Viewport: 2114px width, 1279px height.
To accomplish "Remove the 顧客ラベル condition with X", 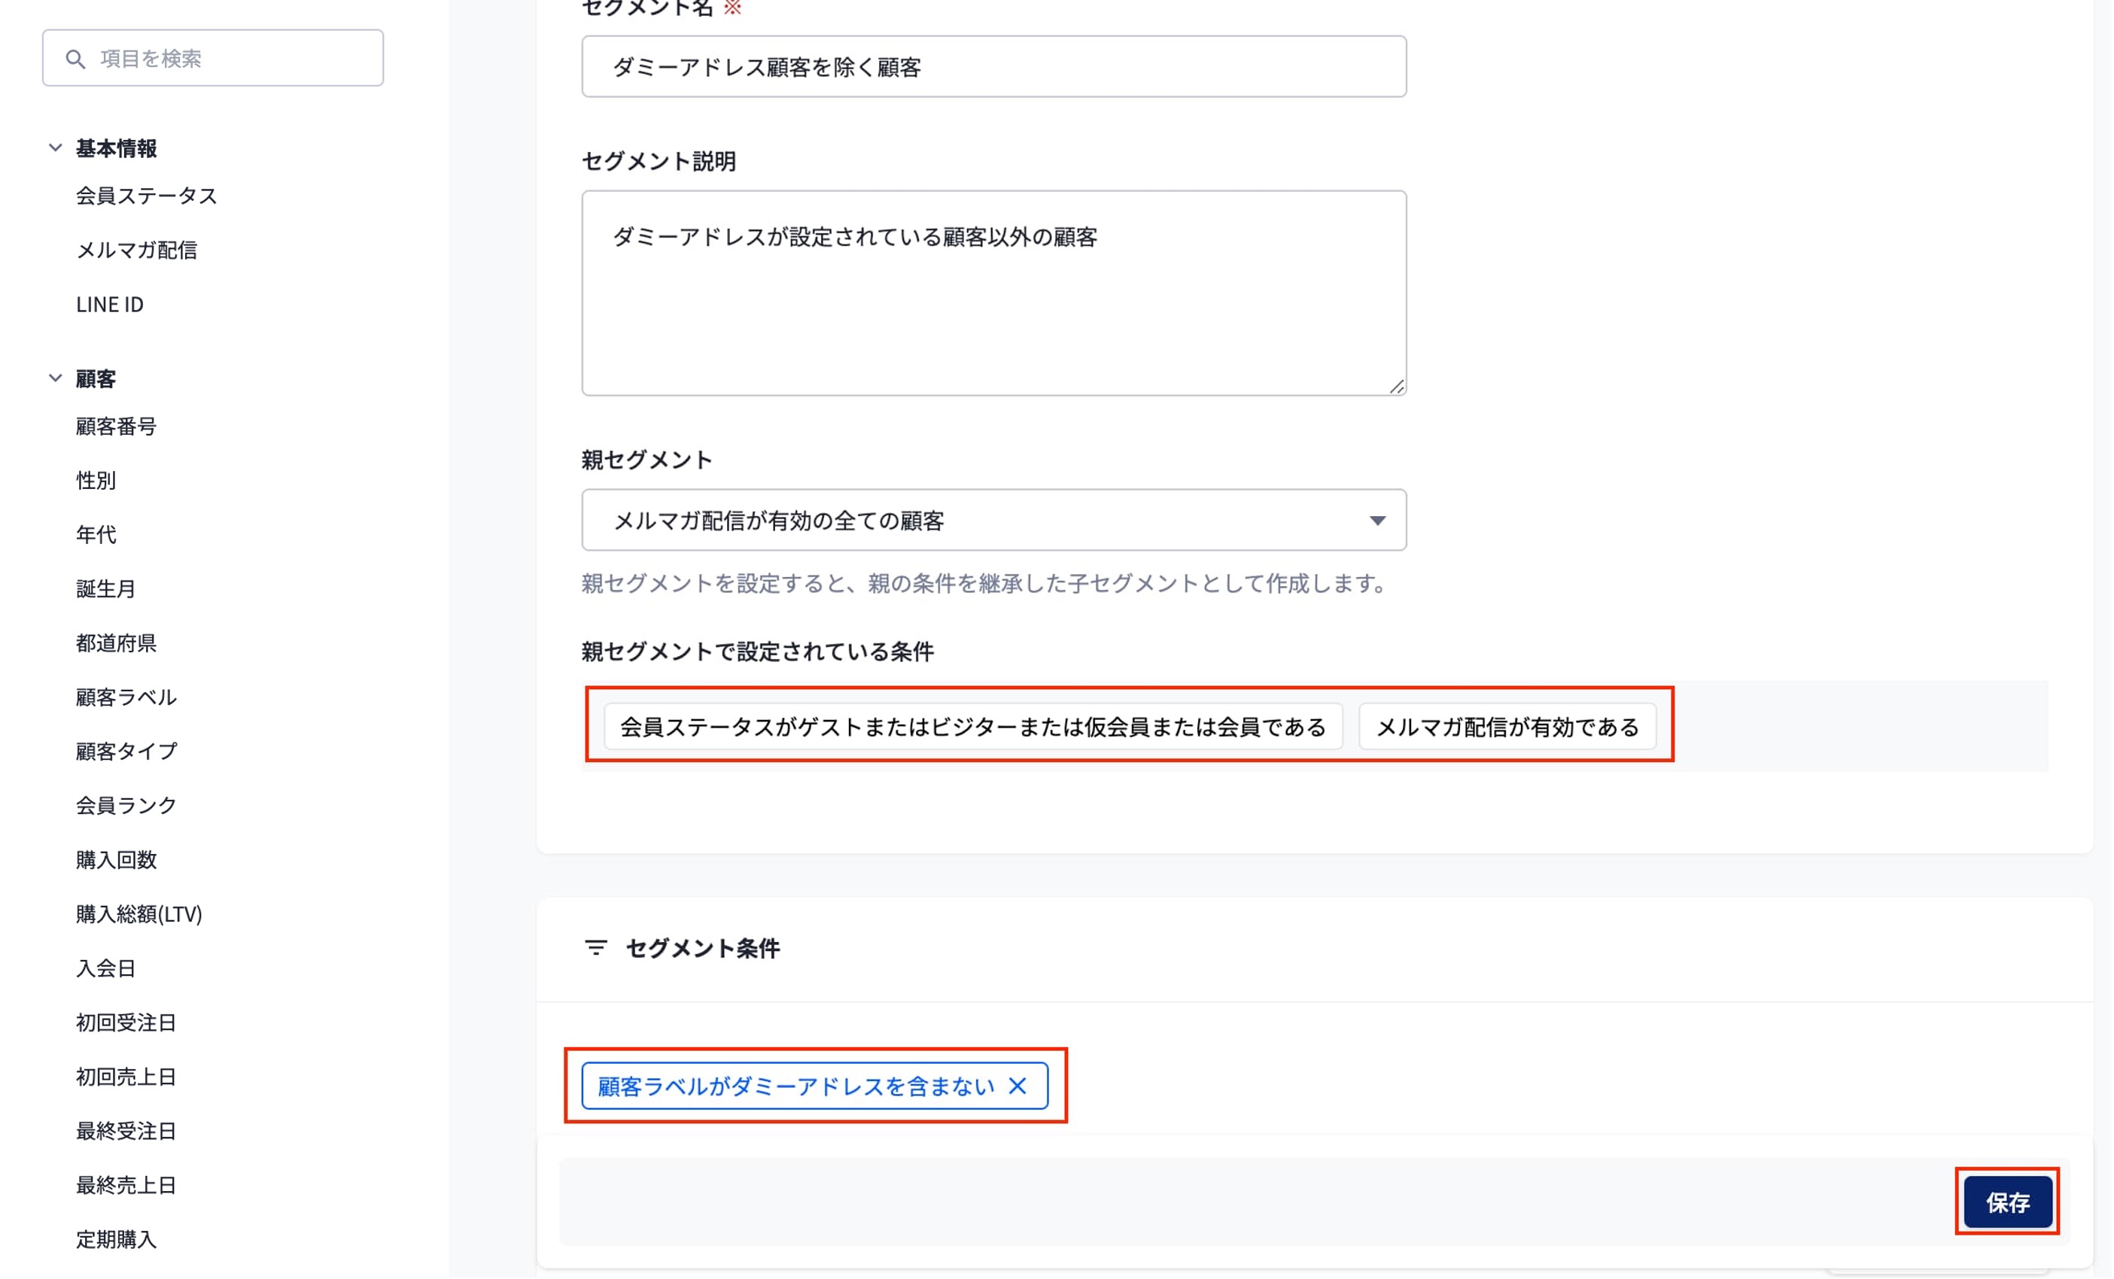I will (1017, 1086).
